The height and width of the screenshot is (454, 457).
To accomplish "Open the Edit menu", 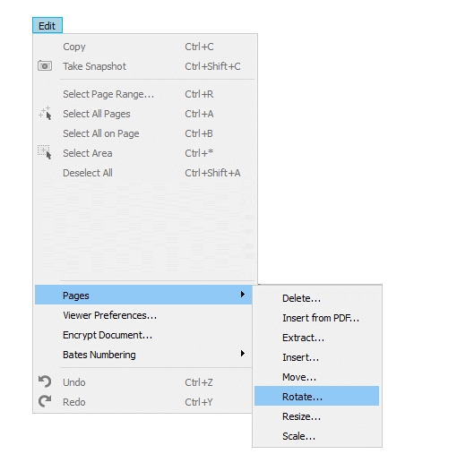I will click(47, 25).
